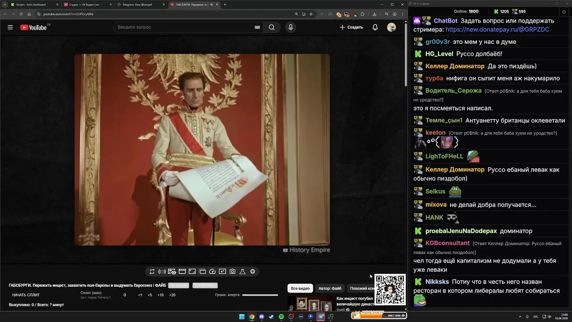Screen dimensions: 572x322
Task: Open Chrome from the taskbar
Action: pyautogui.click(x=252, y=317)
